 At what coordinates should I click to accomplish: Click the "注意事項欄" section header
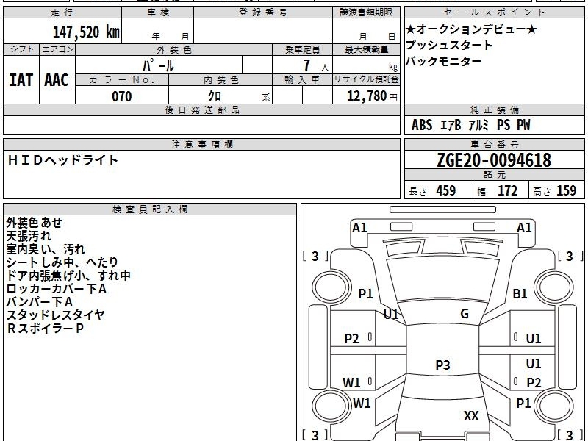[201, 144]
